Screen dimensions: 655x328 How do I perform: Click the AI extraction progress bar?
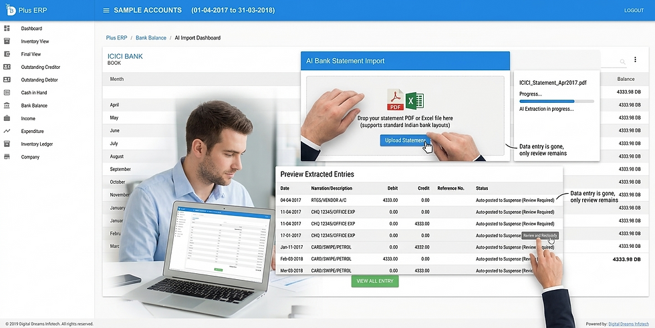coord(556,102)
